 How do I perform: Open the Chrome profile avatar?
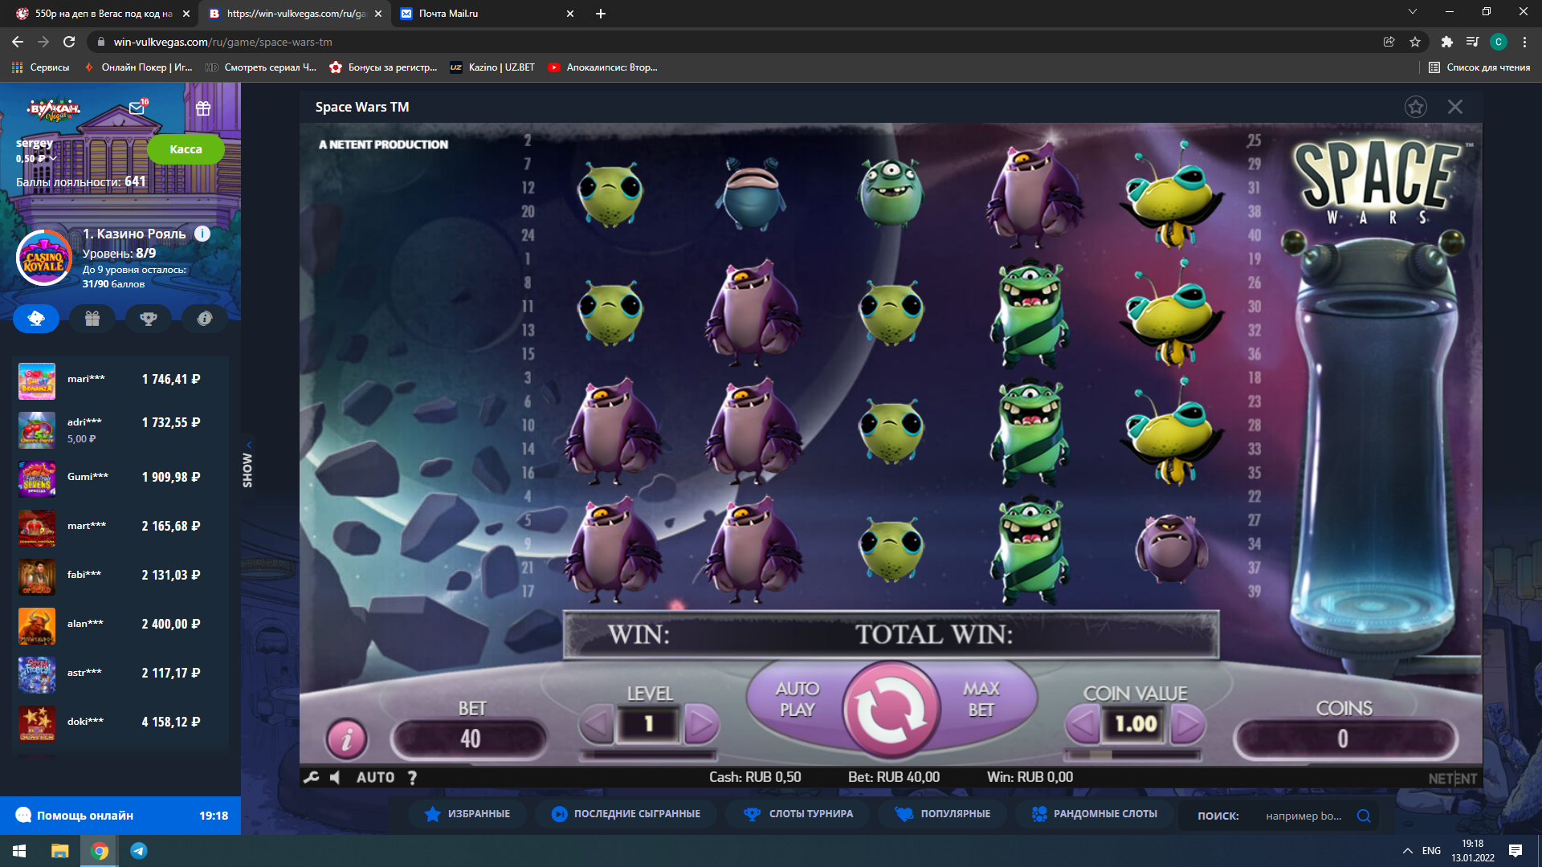pyautogui.click(x=1499, y=42)
